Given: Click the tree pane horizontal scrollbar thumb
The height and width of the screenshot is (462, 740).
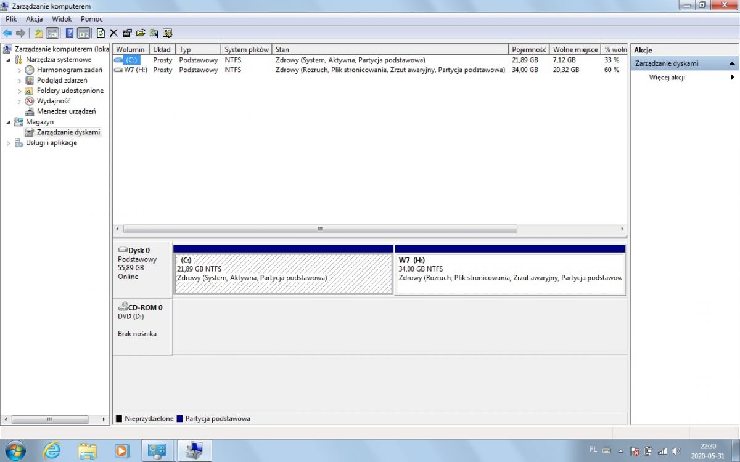Looking at the screenshot, I should tap(49, 419).
